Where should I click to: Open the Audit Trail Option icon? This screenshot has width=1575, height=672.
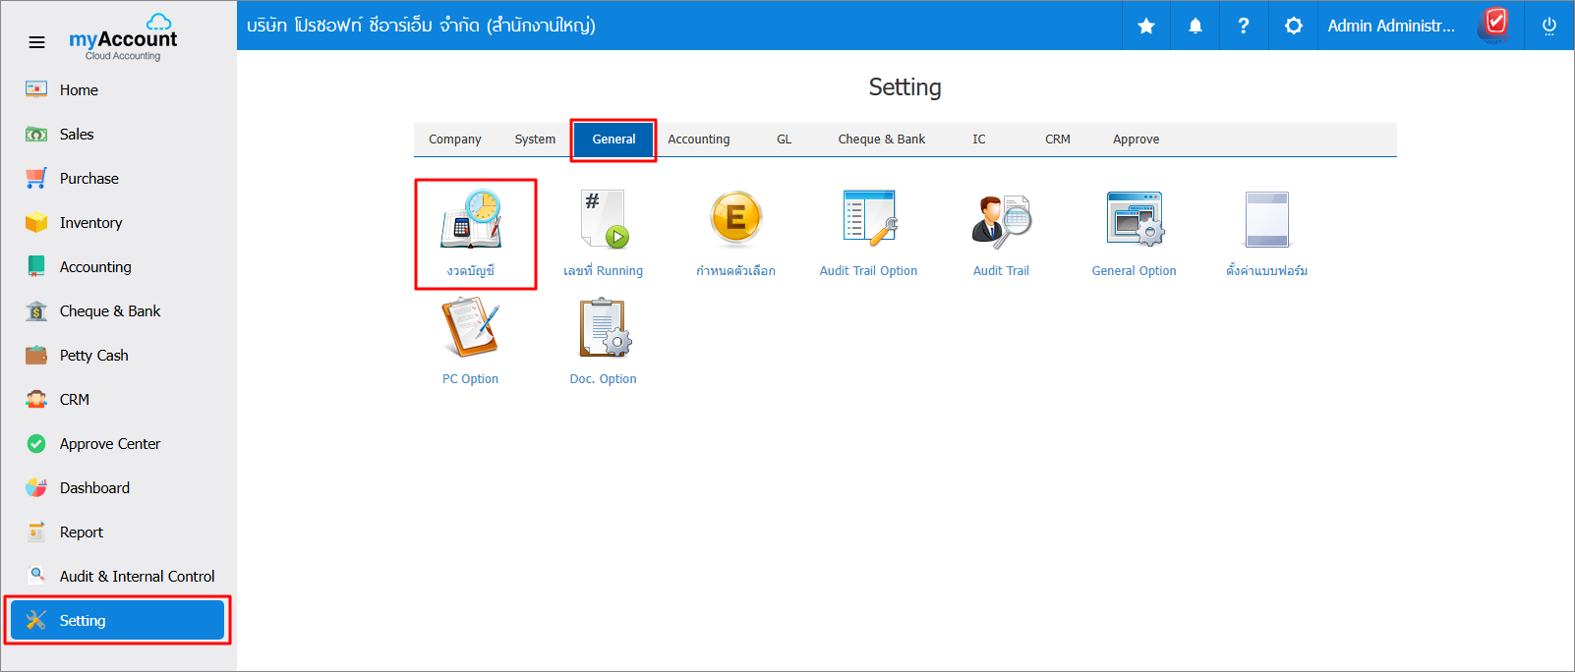click(x=869, y=218)
